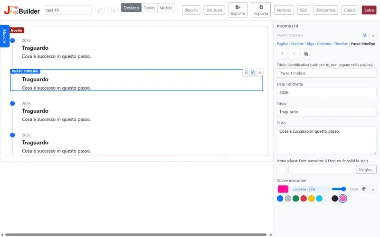Click the colorsite - 56% color value field

[x=310, y=189]
